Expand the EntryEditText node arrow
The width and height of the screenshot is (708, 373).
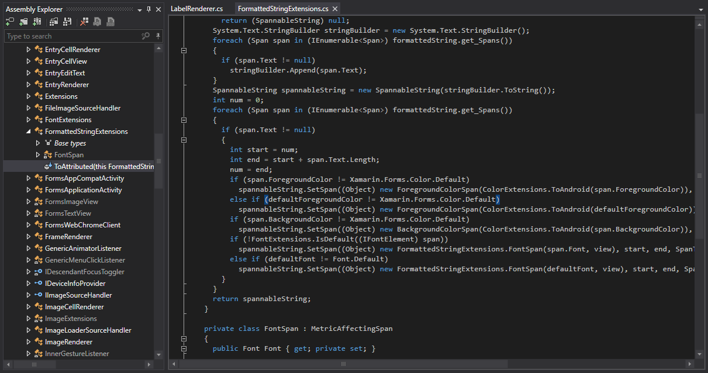(x=29, y=73)
